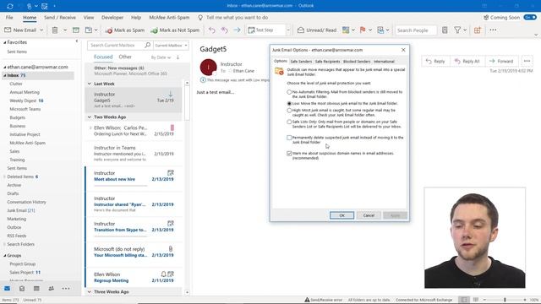The image size is (541, 304).
Task: Check Permanently delete suspected junk email
Action: tap(289, 138)
